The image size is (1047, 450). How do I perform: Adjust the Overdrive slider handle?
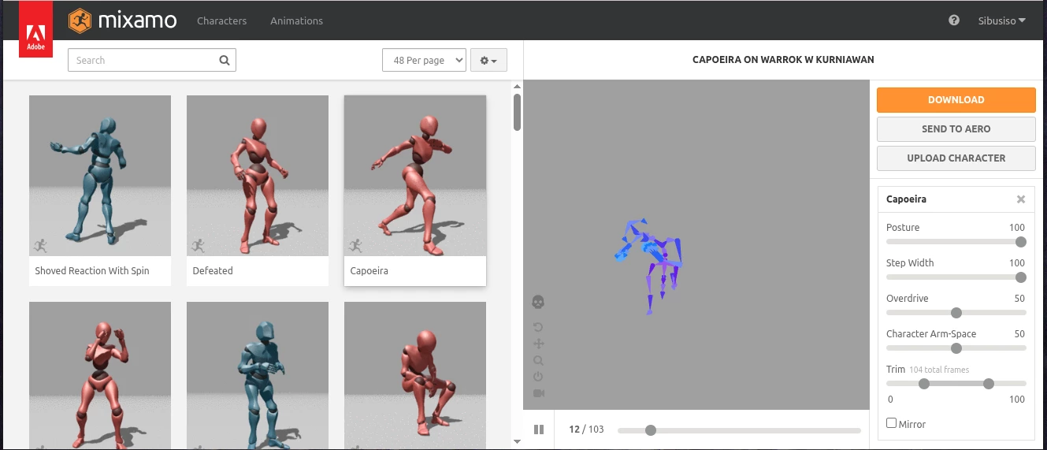tap(956, 313)
